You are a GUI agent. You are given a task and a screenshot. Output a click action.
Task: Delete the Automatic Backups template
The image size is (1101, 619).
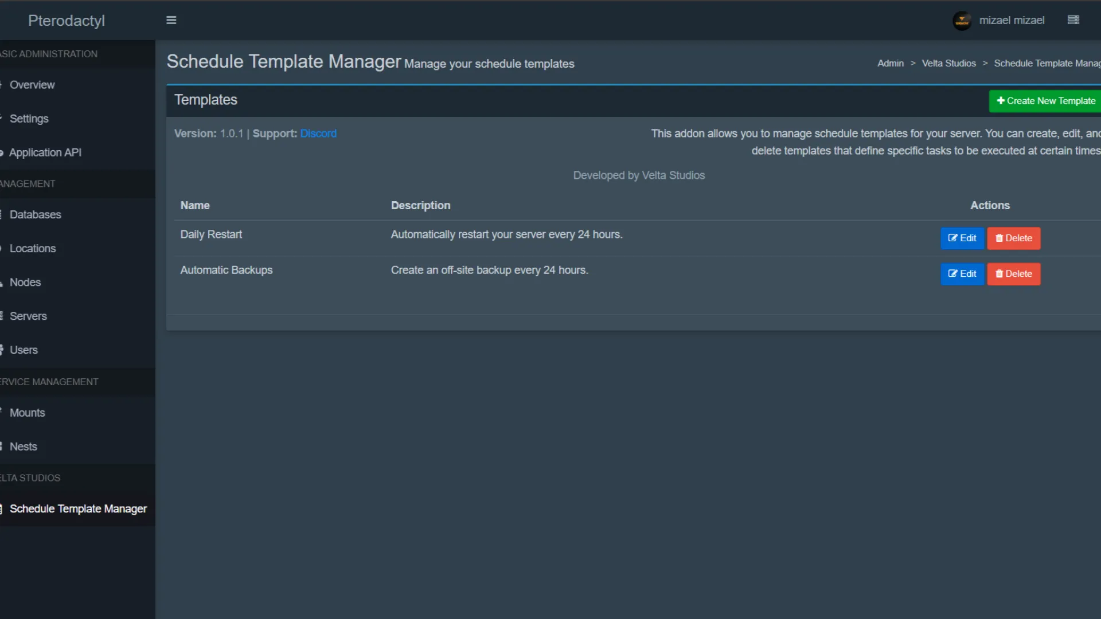[x=1013, y=274]
